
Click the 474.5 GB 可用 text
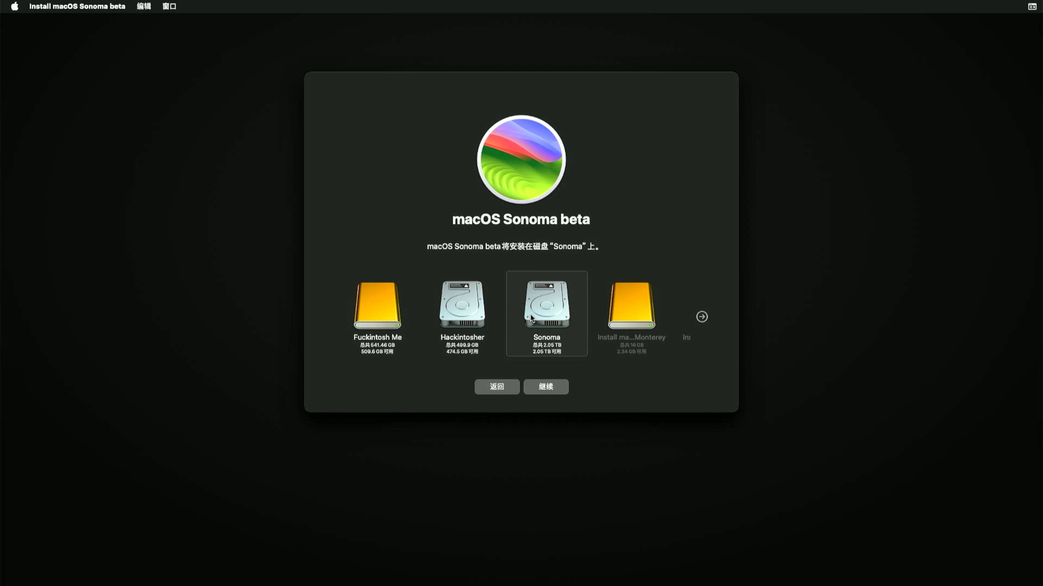(x=462, y=351)
